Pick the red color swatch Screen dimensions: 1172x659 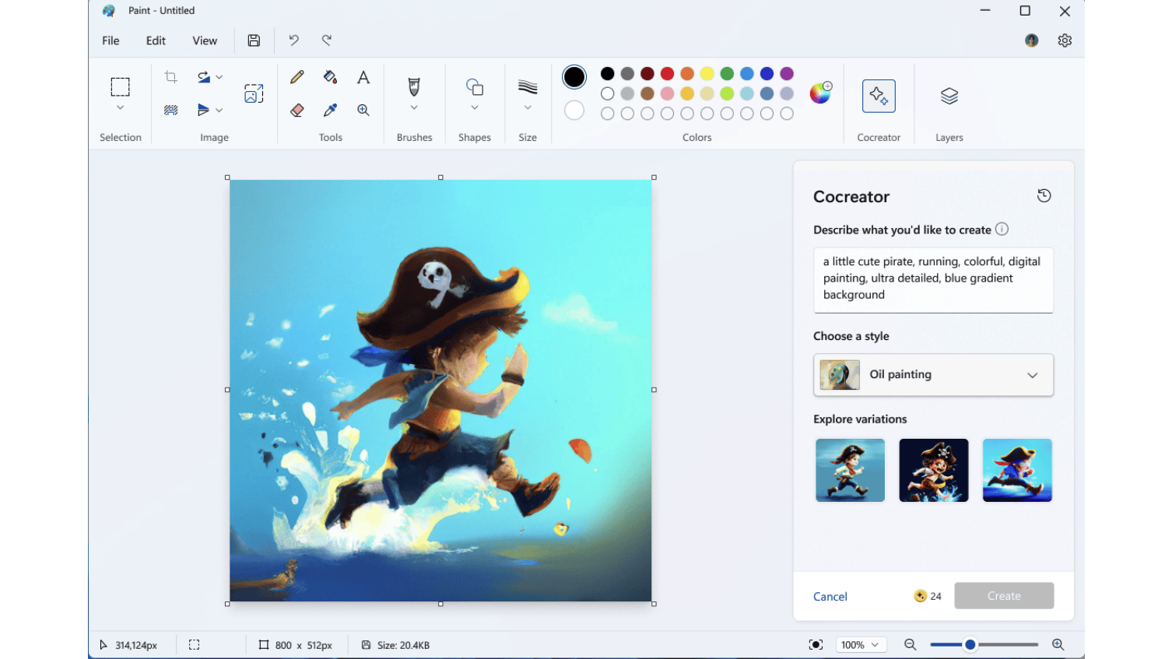[x=667, y=74]
